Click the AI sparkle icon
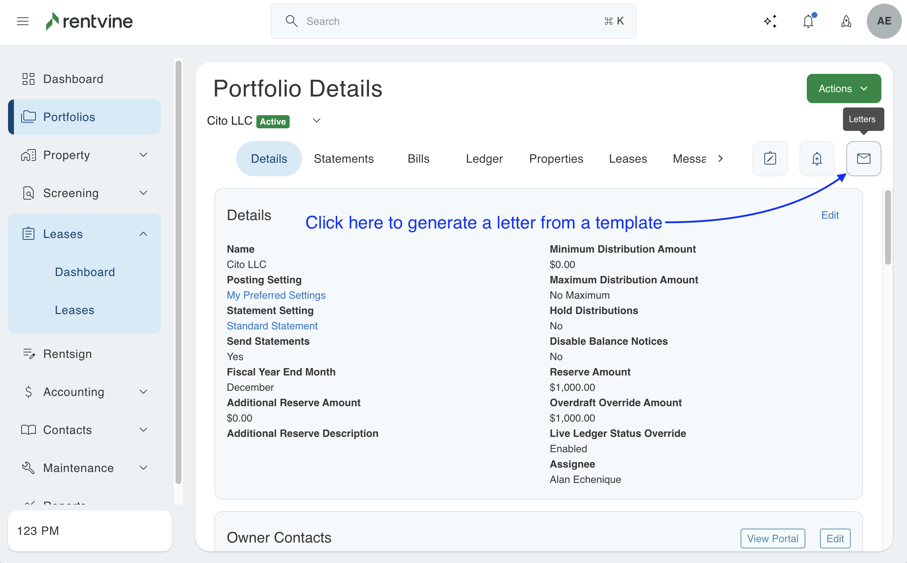Image resolution: width=907 pixels, height=563 pixels. pos(770,21)
